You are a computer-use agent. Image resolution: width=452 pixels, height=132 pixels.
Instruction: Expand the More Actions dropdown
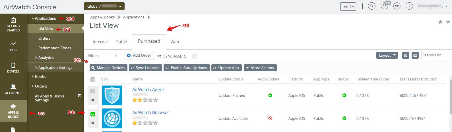pyautogui.click(x=260, y=68)
